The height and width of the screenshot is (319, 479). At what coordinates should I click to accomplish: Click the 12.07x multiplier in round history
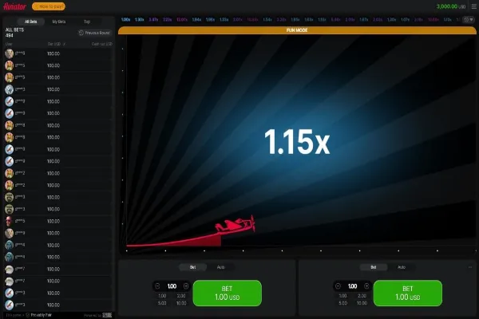tap(182, 19)
